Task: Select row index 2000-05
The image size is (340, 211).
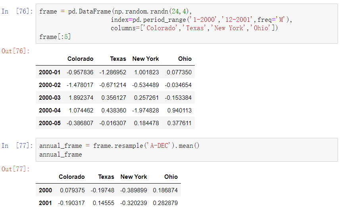Action: pos(50,123)
